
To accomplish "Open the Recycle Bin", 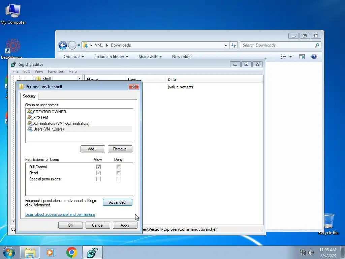I will [x=328, y=224].
